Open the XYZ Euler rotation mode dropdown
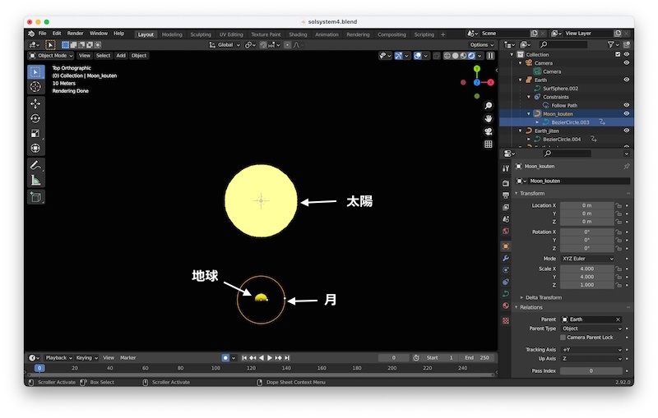This screenshot has width=658, height=418. tap(587, 259)
